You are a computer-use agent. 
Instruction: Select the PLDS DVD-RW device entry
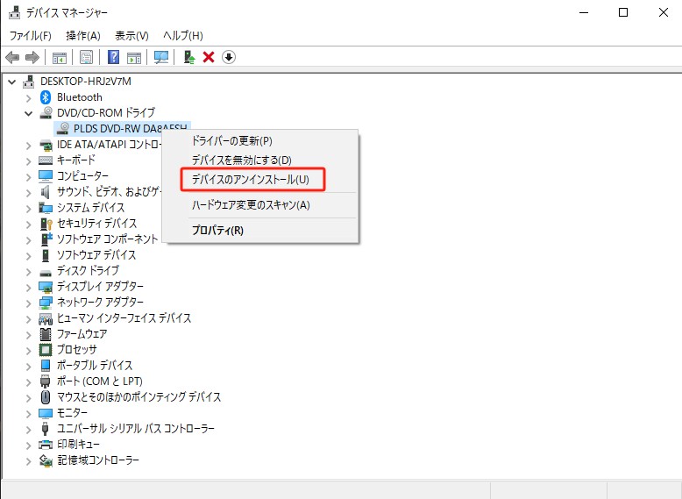122,128
